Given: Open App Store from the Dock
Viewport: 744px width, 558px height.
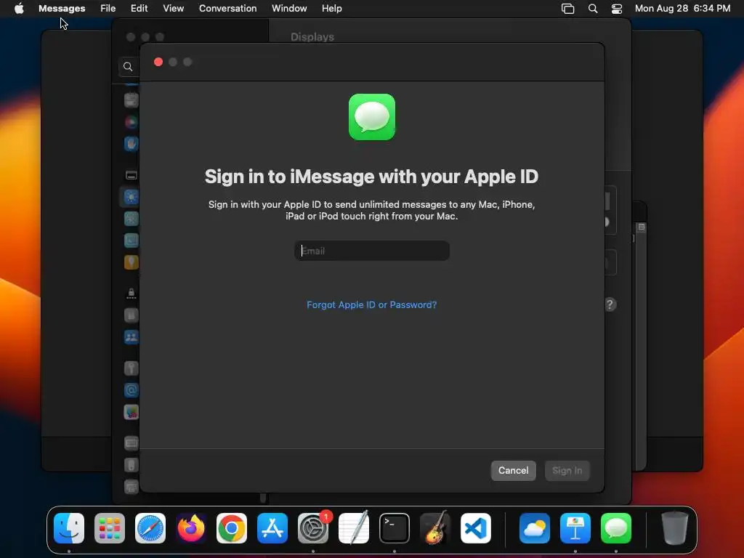Looking at the screenshot, I should point(272,528).
